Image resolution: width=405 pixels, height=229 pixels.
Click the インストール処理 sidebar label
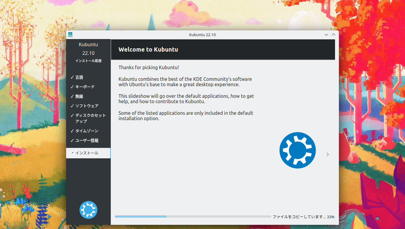pyautogui.click(x=88, y=61)
